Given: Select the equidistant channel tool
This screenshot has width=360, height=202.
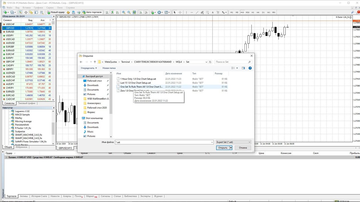Looking at the screenshot, I should click(x=202, y=12).
